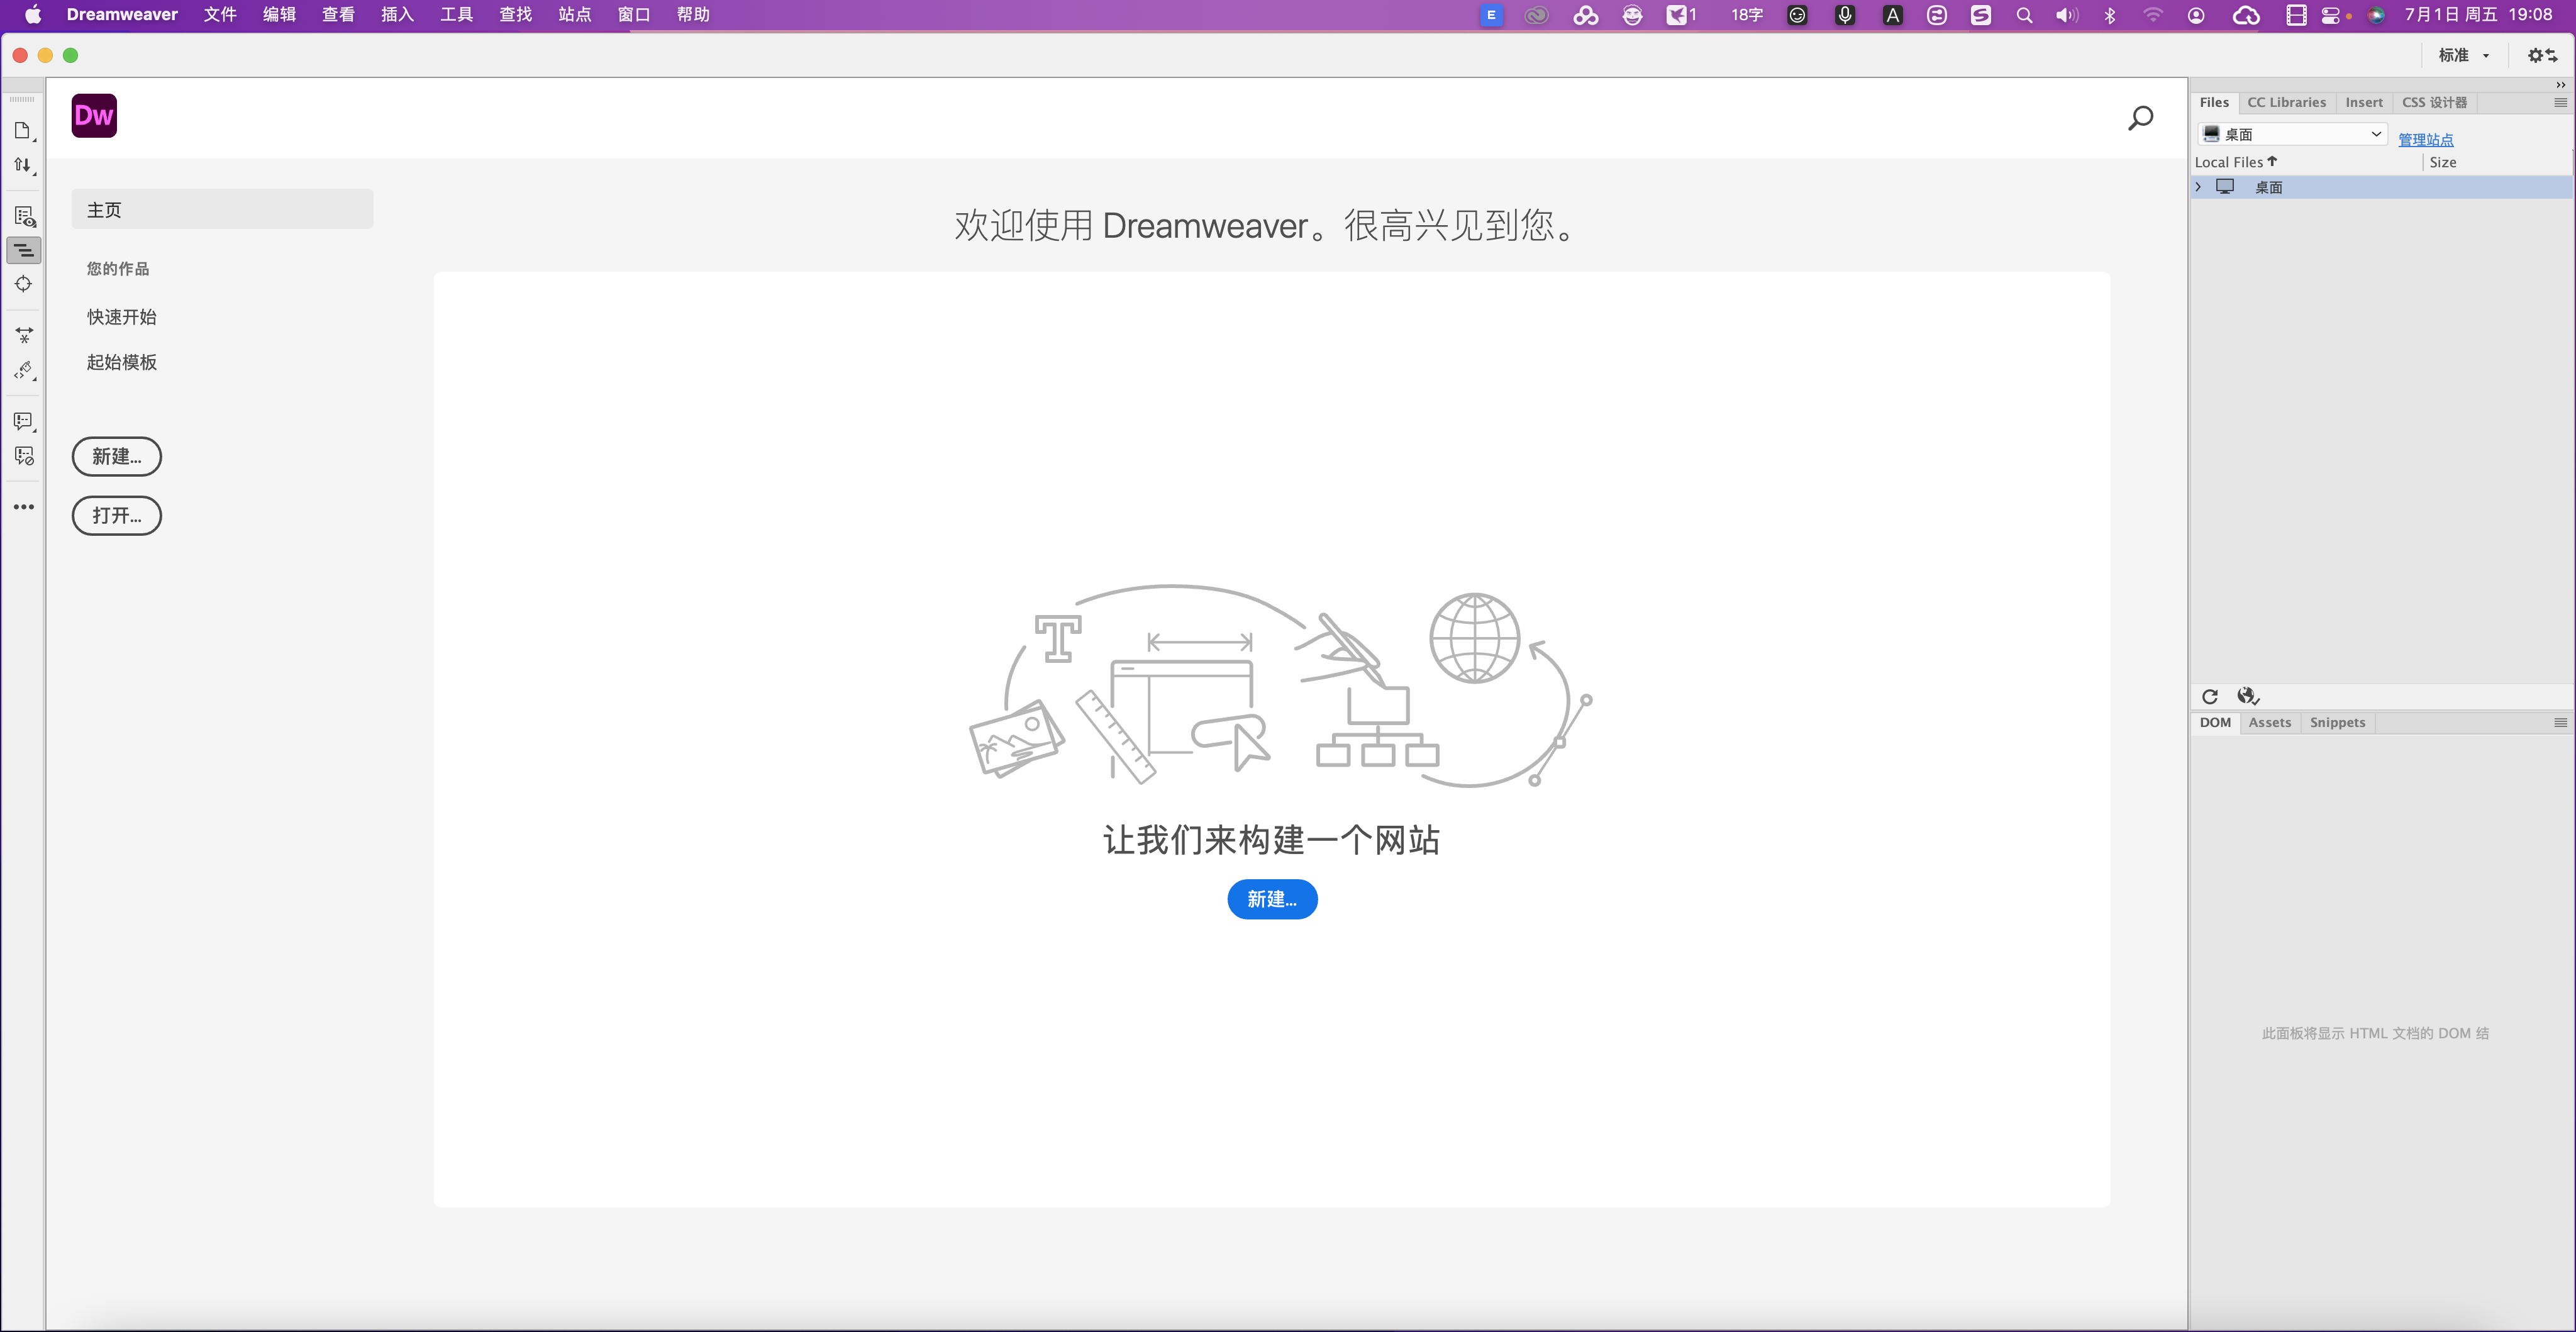The height and width of the screenshot is (1332, 2576).
Task: Click the Remove Comment icon
Action: pyautogui.click(x=24, y=456)
